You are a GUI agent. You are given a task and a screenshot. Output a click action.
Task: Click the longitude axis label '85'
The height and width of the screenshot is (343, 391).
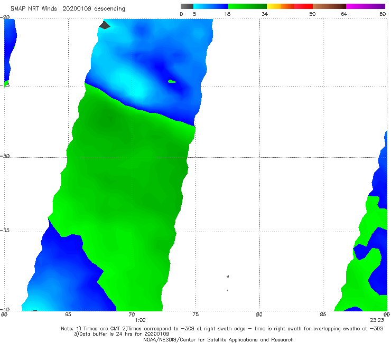point(323,315)
